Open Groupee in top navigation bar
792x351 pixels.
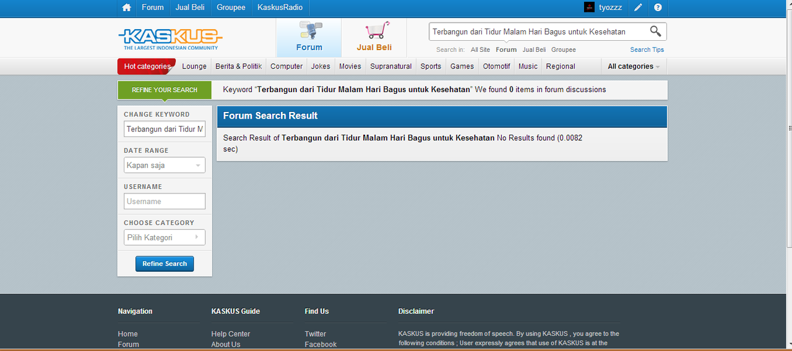231,7
